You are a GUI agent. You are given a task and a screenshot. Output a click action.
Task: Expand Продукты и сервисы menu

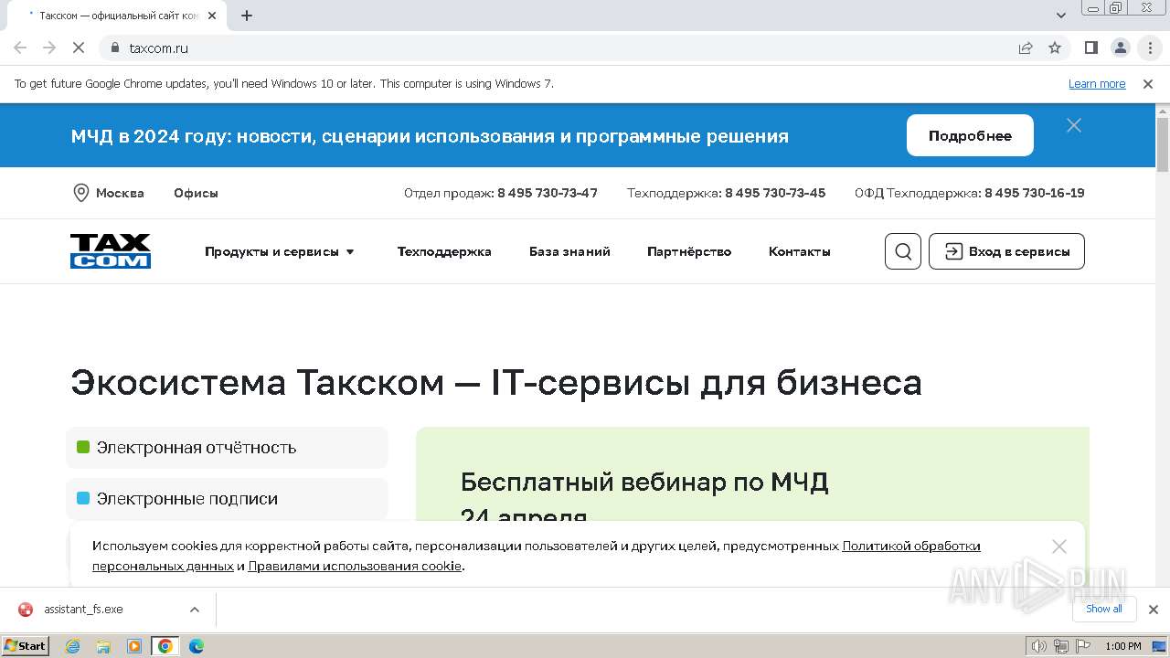click(x=280, y=251)
